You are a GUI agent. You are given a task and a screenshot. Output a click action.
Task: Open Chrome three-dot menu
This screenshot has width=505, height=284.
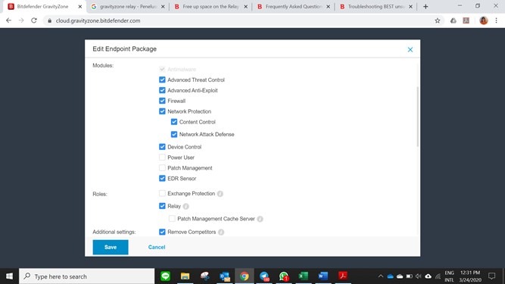pyautogui.click(x=497, y=20)
